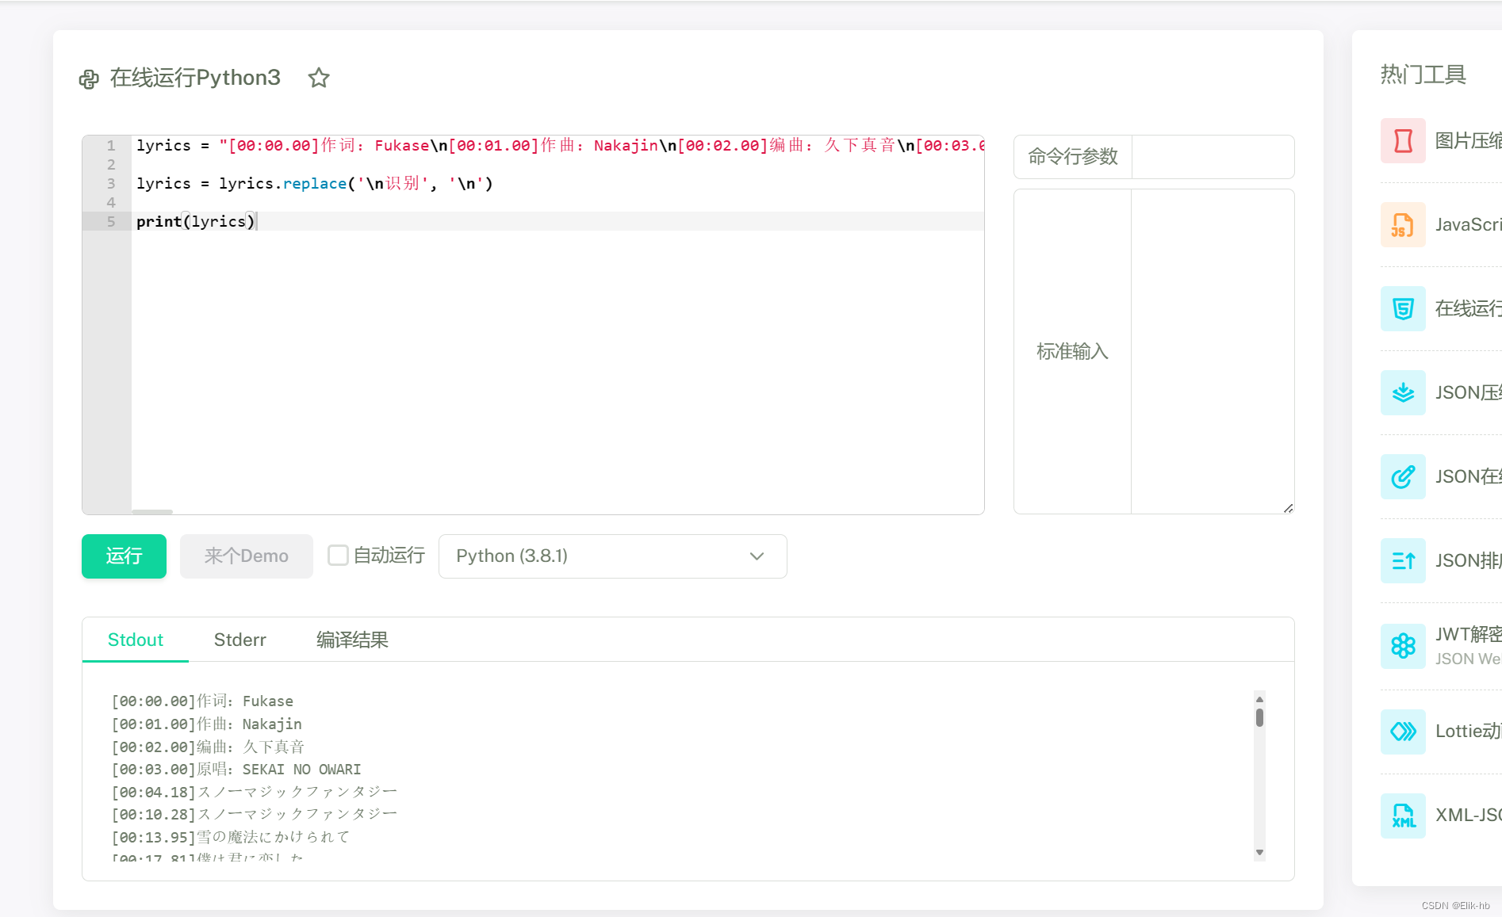Viewport: 1502px width, 917px height.
Task: Click the output line starting with [00:04.18]
Action: pyautogui.click(x=254, y=792)
